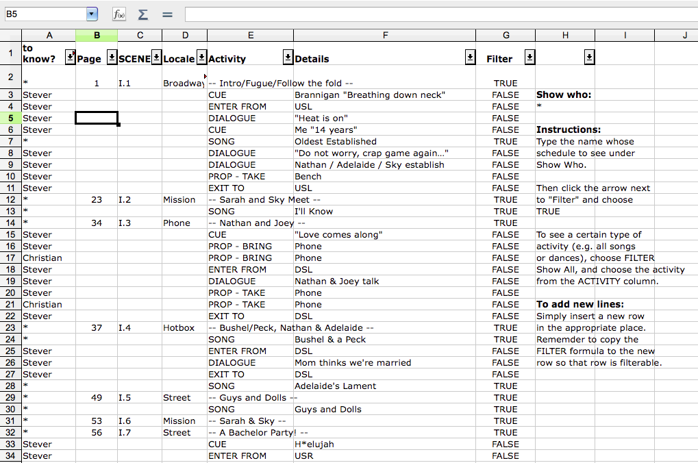Select the 'Do not worry, crap game again' cell

coord(384,153)
